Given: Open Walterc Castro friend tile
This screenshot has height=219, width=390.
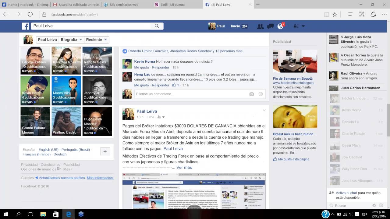Looking at the screenshot, I should pos(66,121).
